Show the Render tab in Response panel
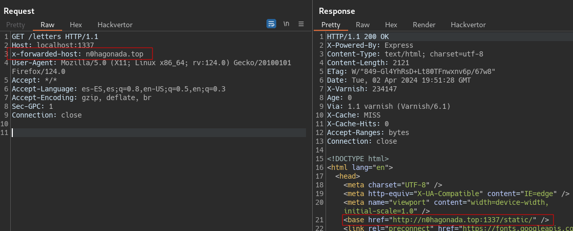 pyautogui.click(x=424, y=25)
